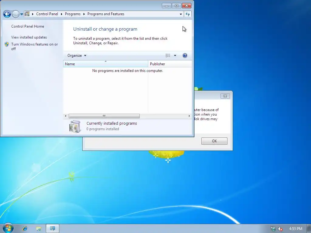The height and width of the screenshot is (233, 311).
Task: Click the scroll right arrow
Action: (x=189, y=116)
